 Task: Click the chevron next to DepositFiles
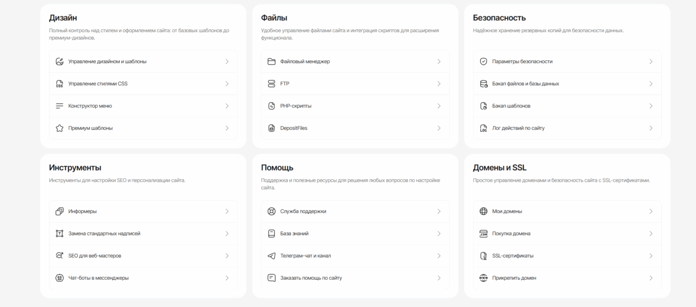click(x=439, y=128)
